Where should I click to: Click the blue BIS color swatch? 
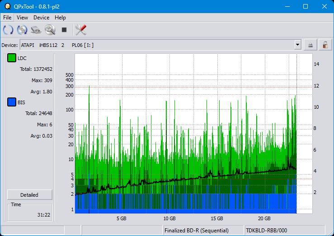click(x=12, y=102)
